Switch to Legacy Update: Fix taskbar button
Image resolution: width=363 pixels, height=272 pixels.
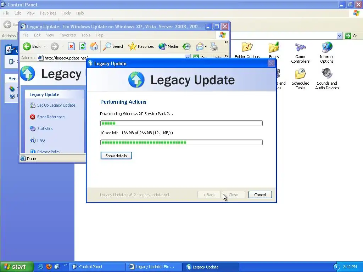(x=154, y=267)
